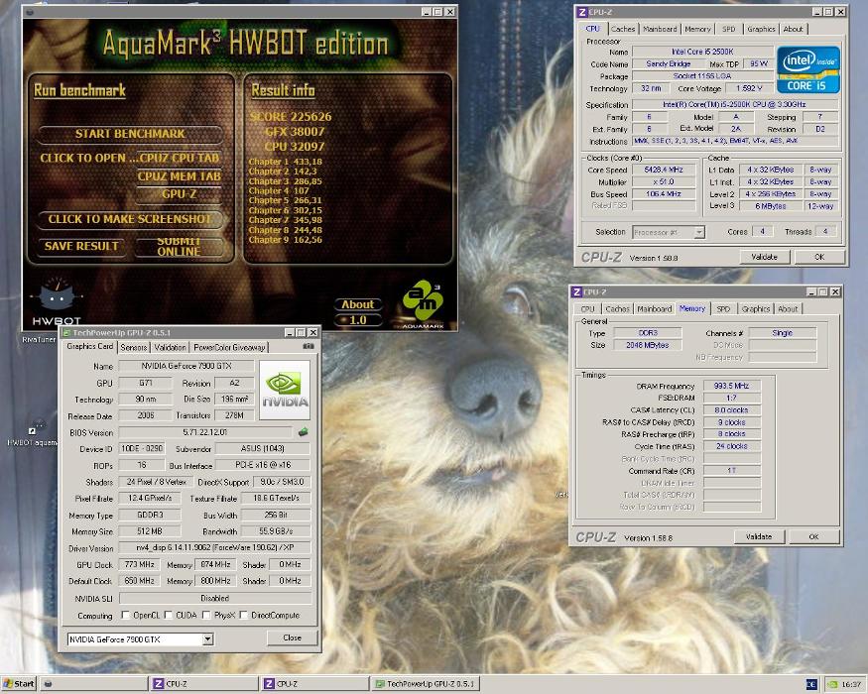Screen dimensions: 868x694
Task: Click the Core Speed 5428.4 MHz value
Action: [x=664, y=170]
